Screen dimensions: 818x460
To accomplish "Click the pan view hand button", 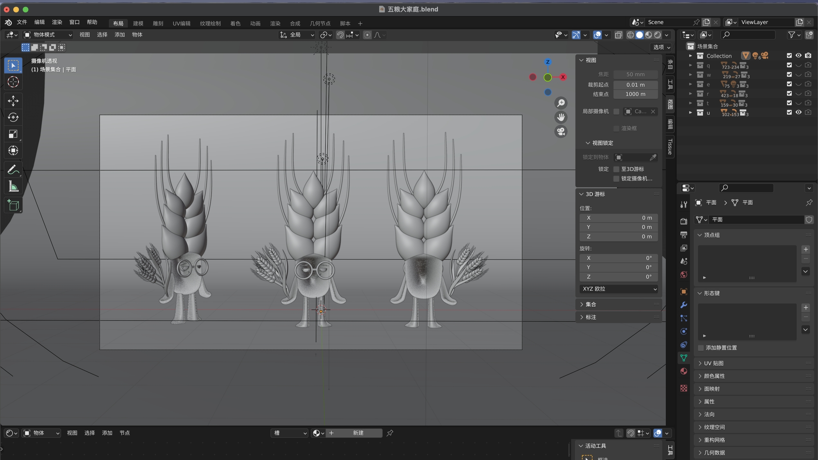I will pos(561,117).
